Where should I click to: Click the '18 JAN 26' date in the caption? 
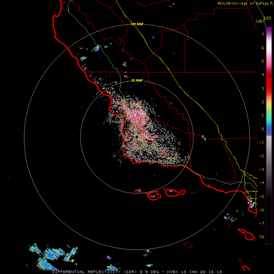point(193,272)
